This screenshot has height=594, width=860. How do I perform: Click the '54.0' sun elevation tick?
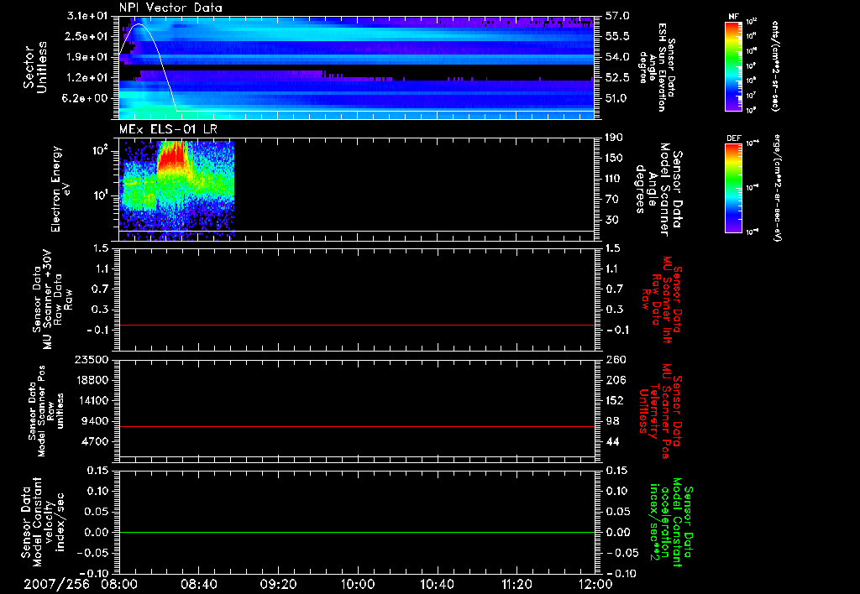pos(617,57)
